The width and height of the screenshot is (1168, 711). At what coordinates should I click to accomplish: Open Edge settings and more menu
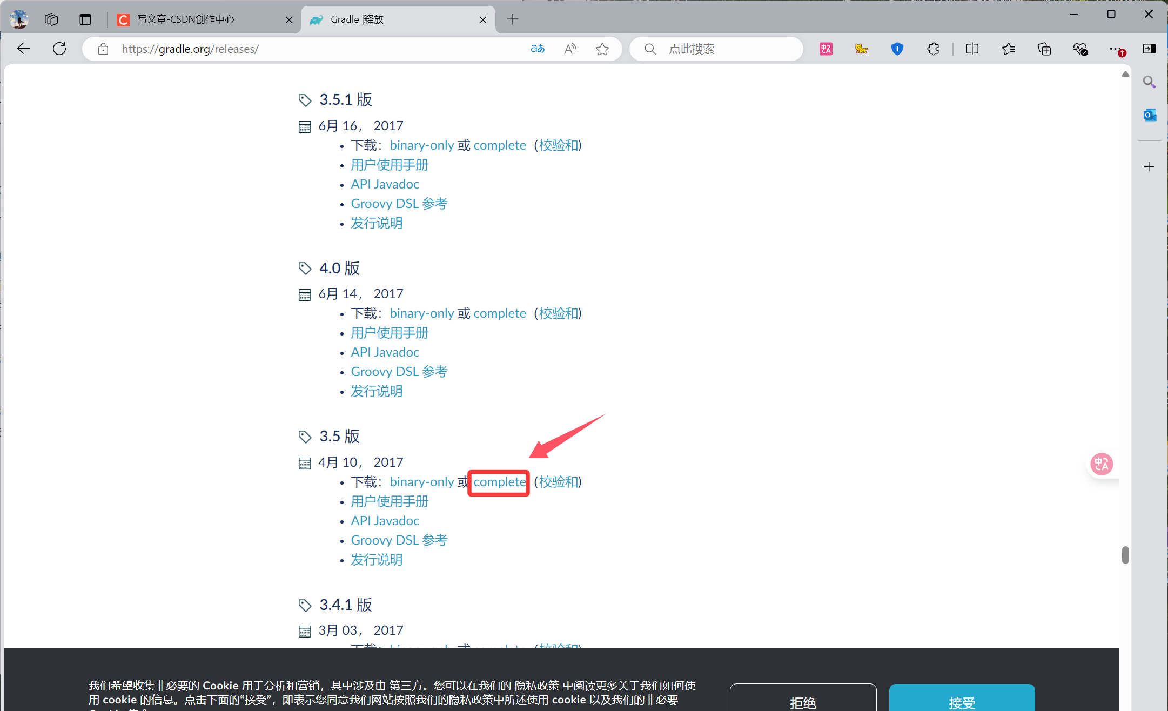click(x=1115, y=49)
